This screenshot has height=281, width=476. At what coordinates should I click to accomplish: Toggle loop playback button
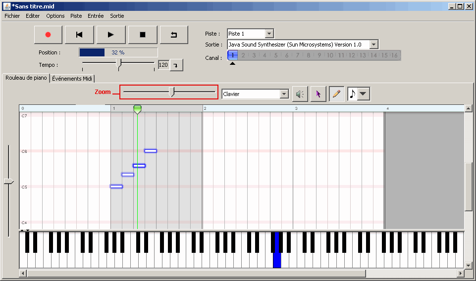tap(174, 35)
